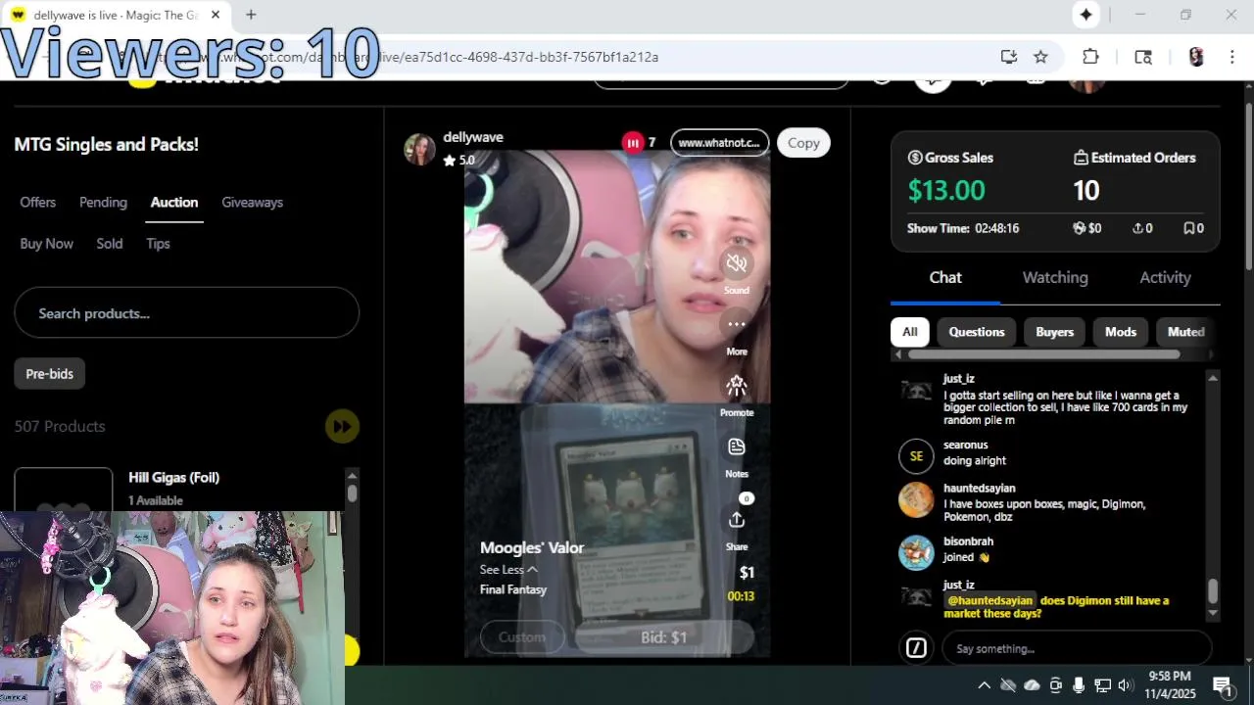
Task: Click the Custom bid button
Action: 522,637
